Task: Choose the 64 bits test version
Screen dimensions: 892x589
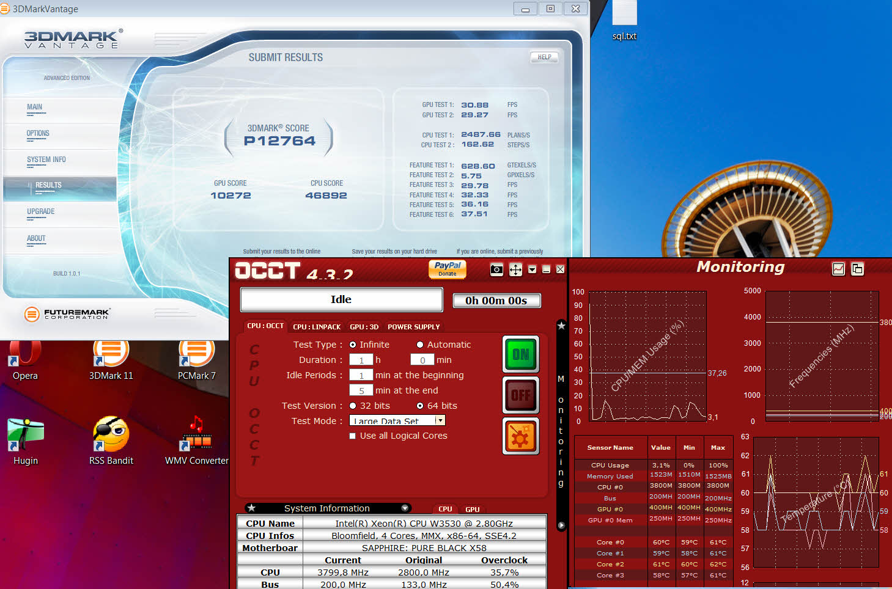Action: (420, 406)
